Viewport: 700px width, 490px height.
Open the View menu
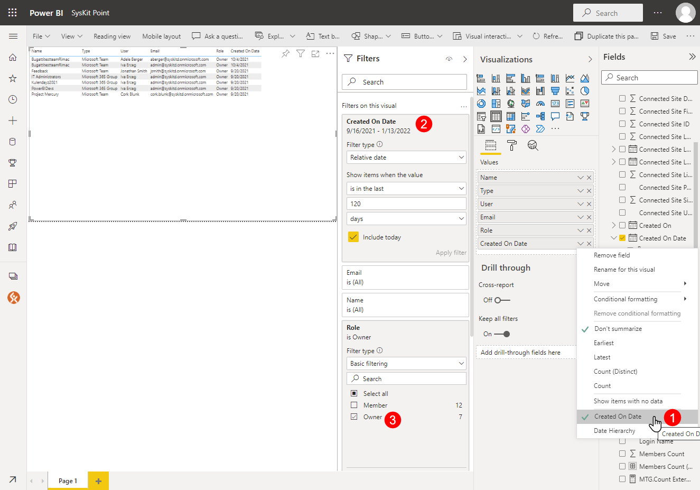[72, 36]
